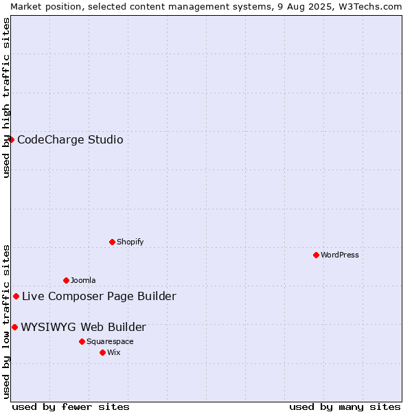The height and width of the screenshot is (412, 412).
Task: Click the Wix red marker
Action: pyautogui.click(x=103, y=353)
